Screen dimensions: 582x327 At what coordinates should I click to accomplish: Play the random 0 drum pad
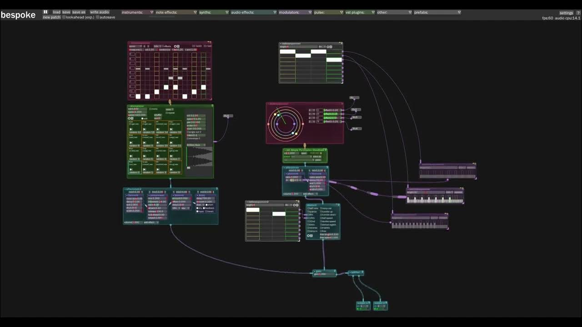131,169
